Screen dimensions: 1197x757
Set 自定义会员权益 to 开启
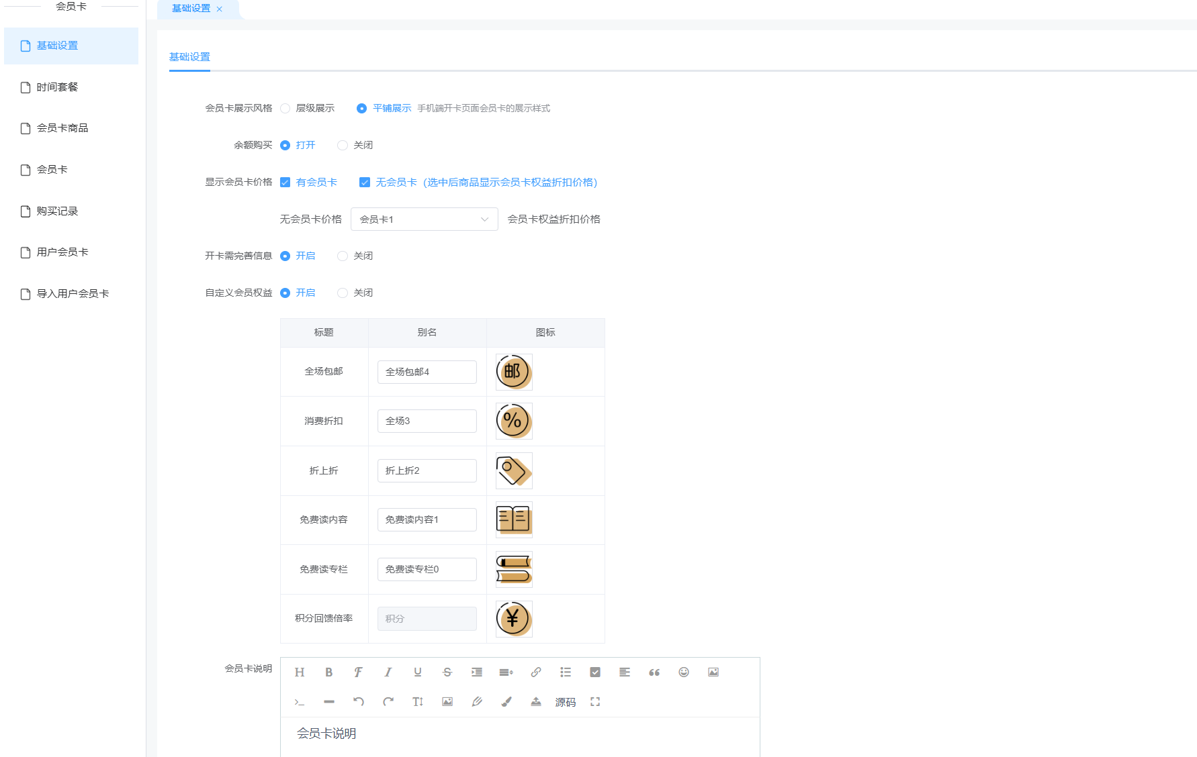285,293
